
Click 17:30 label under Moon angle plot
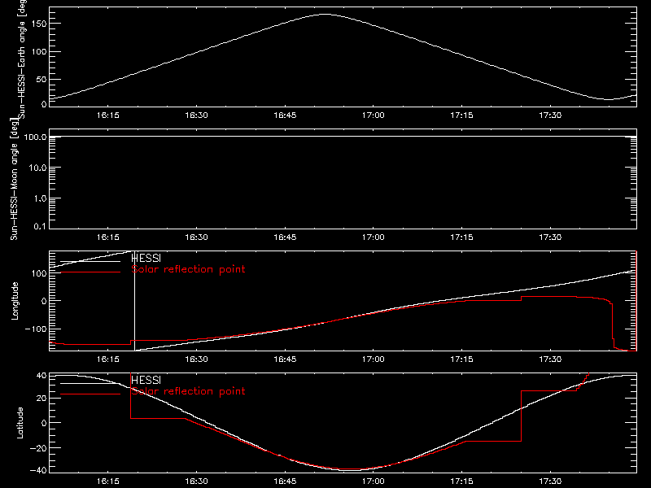pyautogui.click(x=551, y=237)
